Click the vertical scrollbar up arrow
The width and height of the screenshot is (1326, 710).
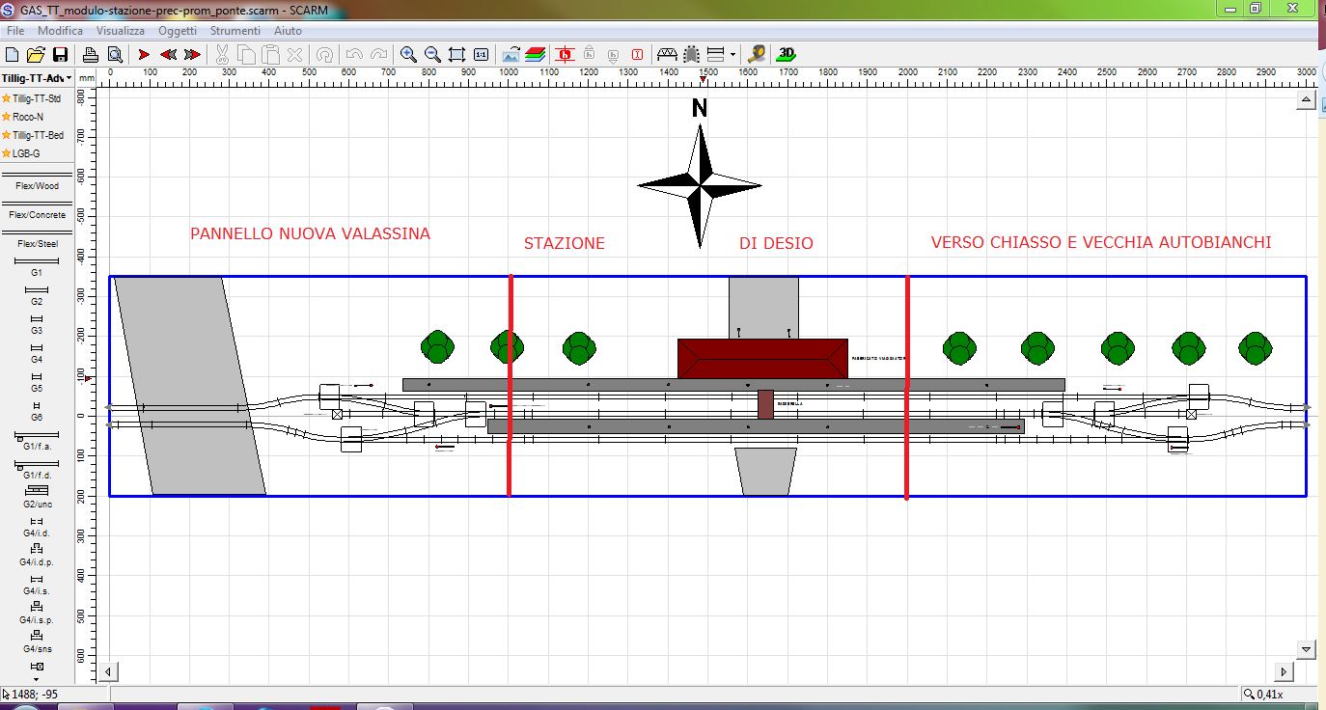(x=1306, y=100)
